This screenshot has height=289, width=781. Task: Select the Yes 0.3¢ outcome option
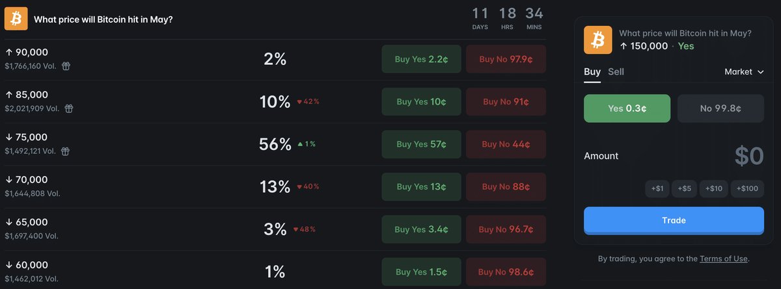627,108
